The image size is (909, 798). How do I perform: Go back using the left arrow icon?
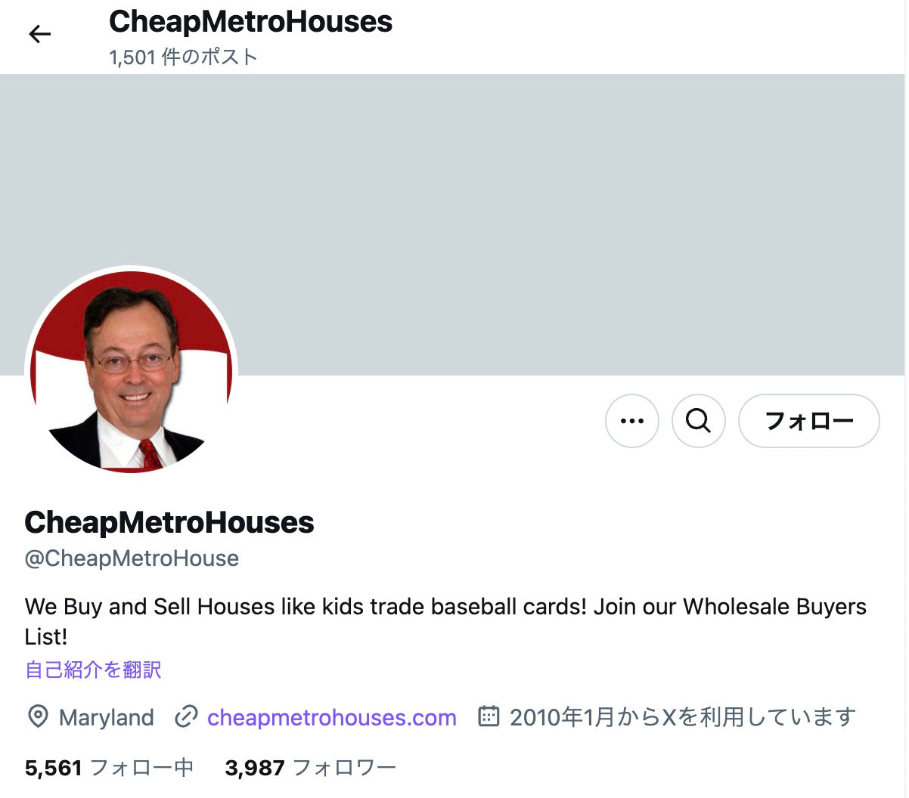point(39,34)
